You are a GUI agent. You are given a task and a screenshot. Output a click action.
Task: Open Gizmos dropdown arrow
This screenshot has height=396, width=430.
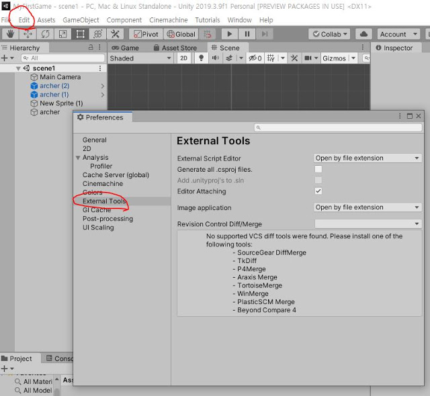pos(353,58)
